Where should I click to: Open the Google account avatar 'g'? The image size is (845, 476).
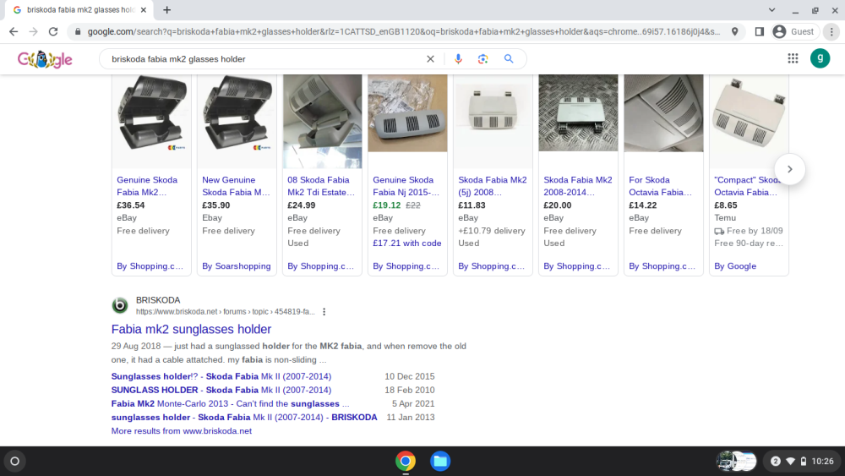pos(820,58)
